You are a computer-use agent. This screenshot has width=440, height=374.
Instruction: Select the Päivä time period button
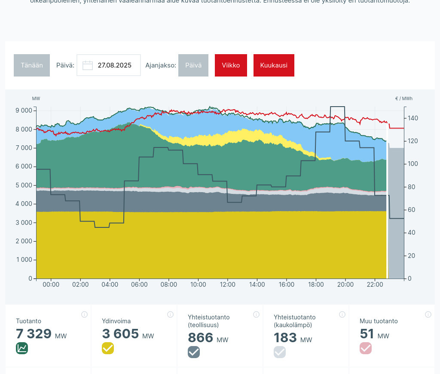click(193, 65)
